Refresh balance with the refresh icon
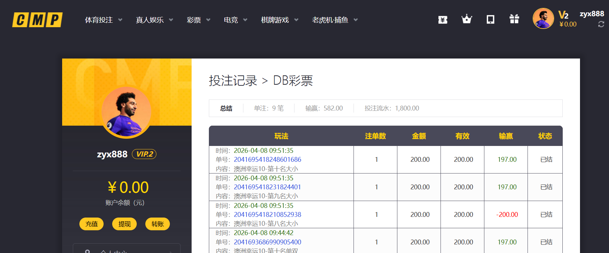Viewport: 609px width, 253px height. click(x=601, y=24)
